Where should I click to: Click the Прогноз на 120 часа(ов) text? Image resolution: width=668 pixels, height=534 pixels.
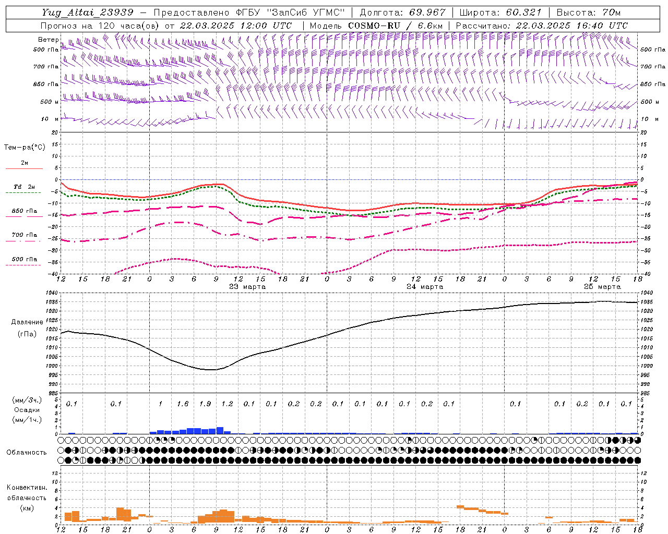(x=100, y=26)
